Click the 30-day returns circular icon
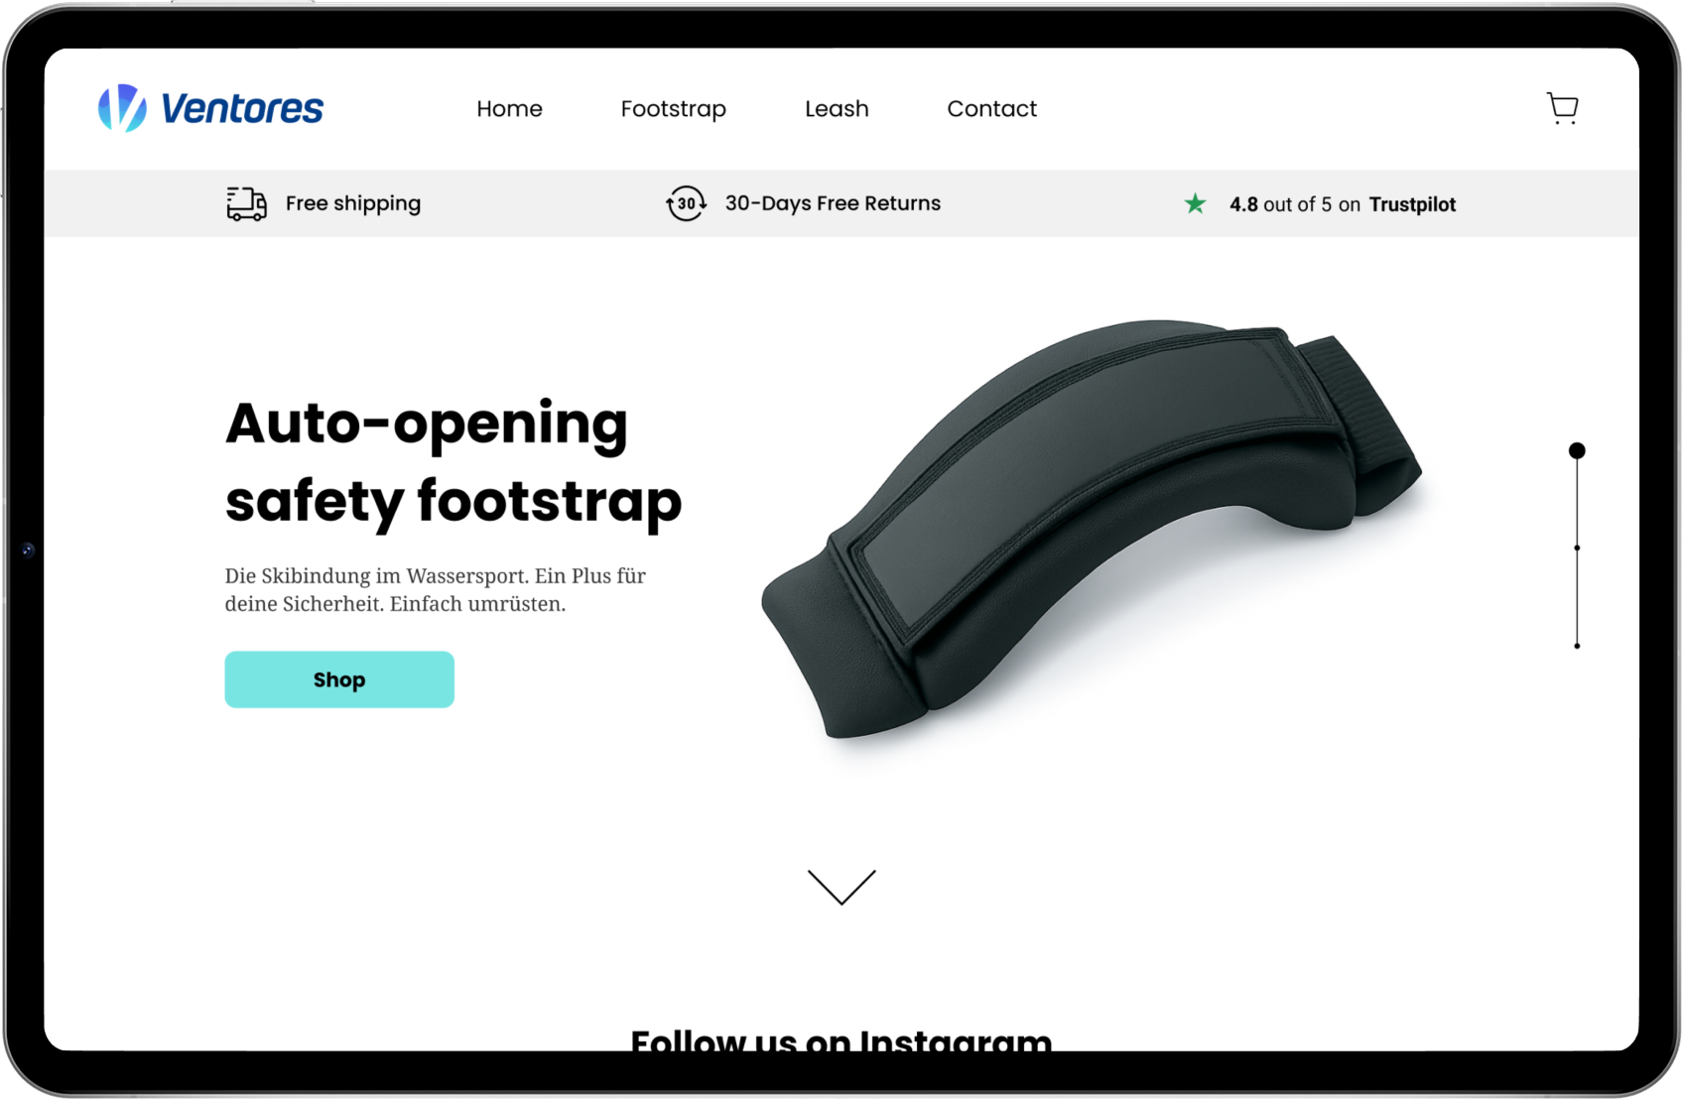The height and width of the screenshot is (1099, 1682). pyautogui.click(x=686, y=203)
